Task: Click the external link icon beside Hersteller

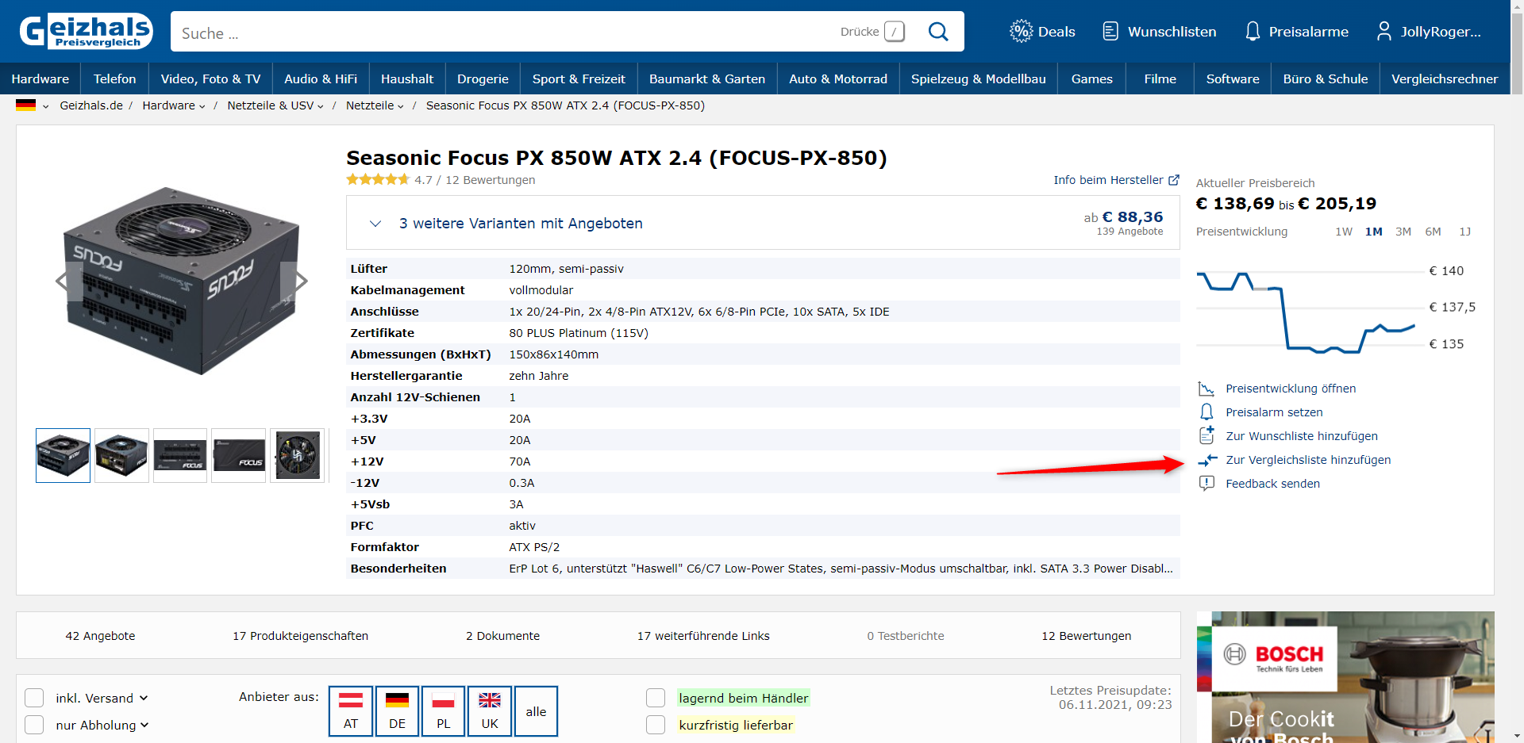Action: 1174,180
